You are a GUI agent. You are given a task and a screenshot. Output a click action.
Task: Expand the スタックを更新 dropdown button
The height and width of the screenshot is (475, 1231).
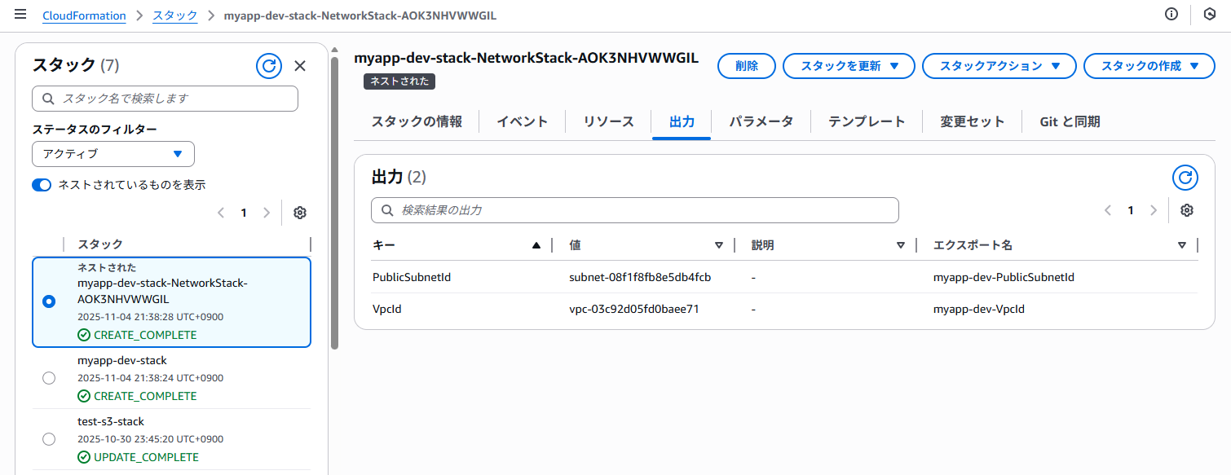point(849,66)
